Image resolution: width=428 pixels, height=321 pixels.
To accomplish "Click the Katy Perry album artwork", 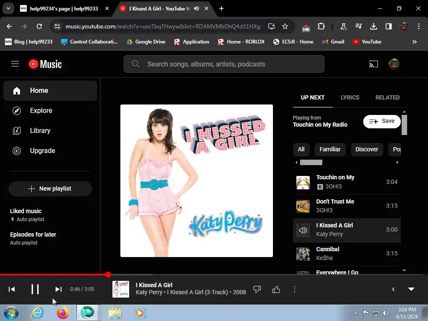I will click(196, 181).
